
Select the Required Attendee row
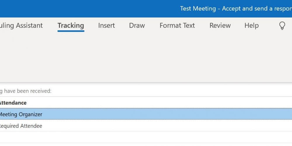(x=146, y=126)
